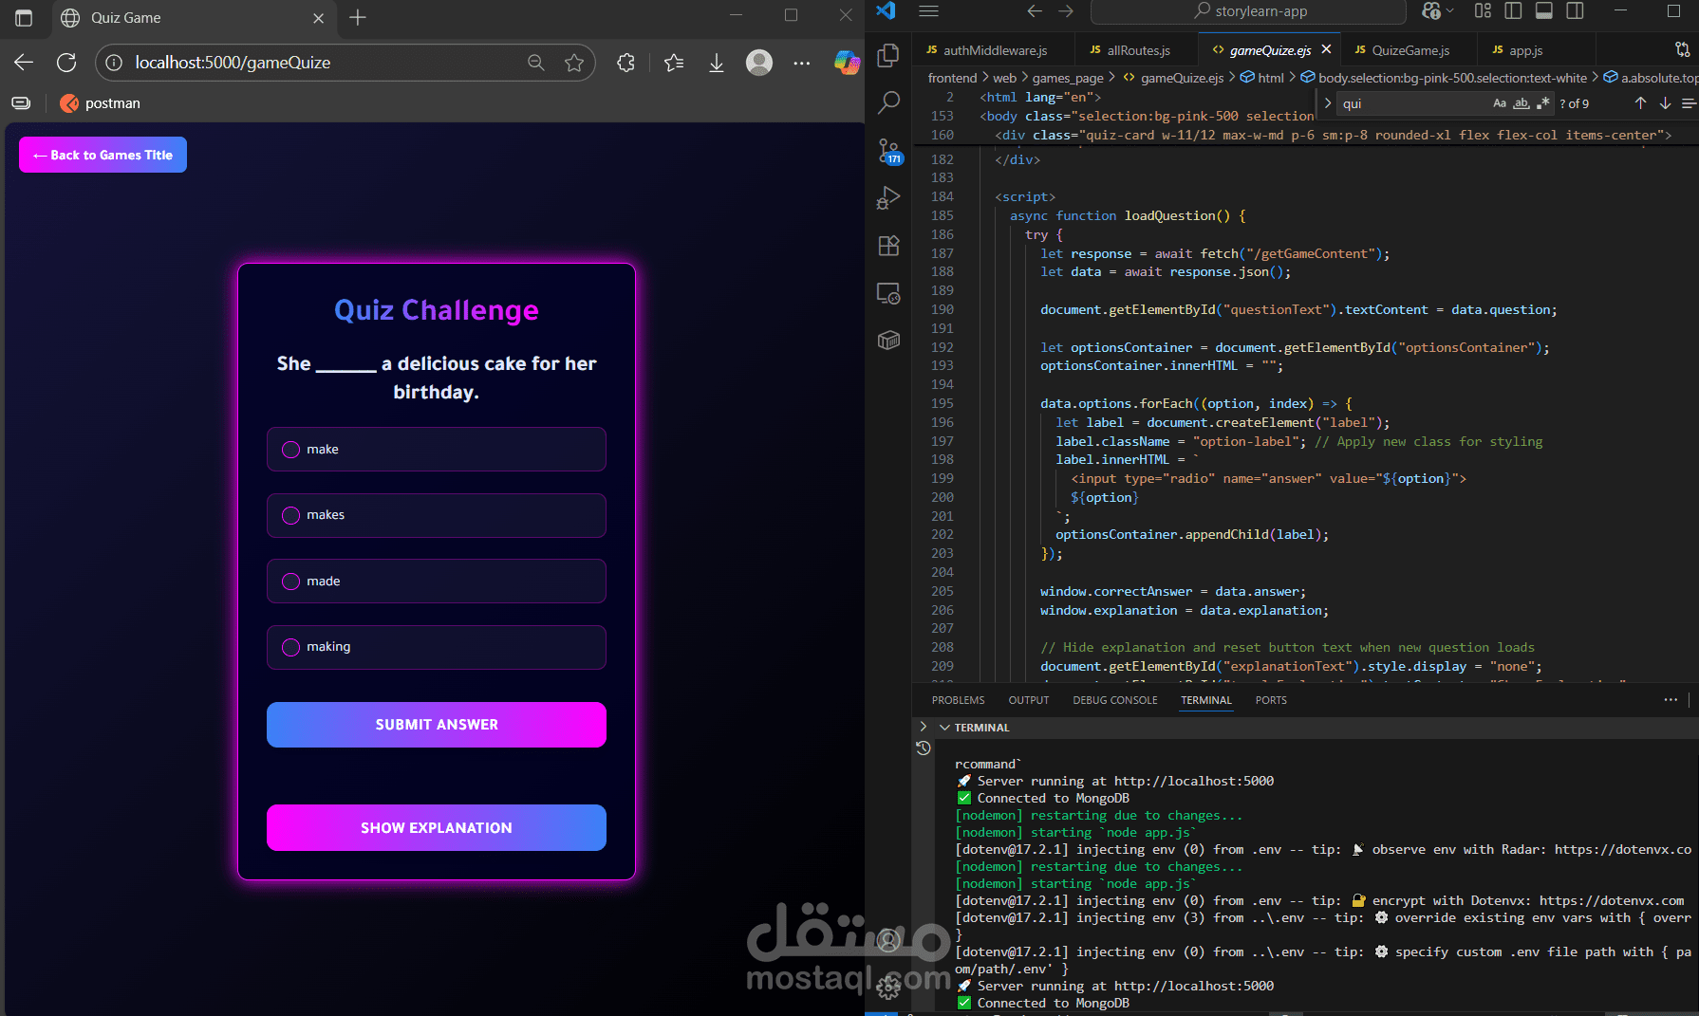Screen dimensions: 1699x1016
Task: Open the Run and Debug view
Action: tap(888, 197)
